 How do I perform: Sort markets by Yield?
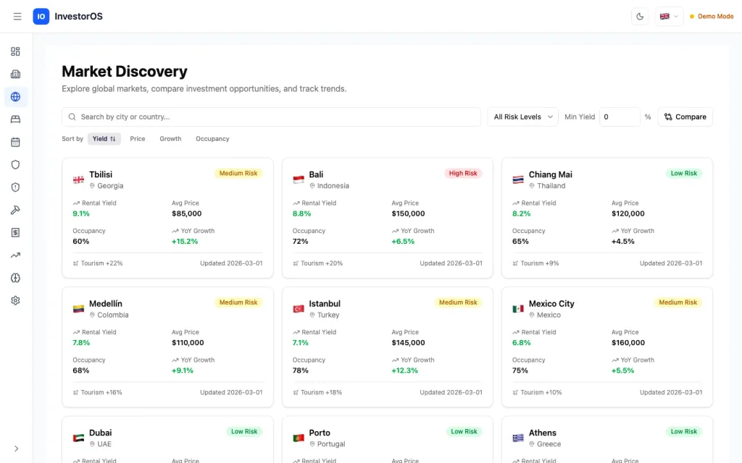[x=104, y=139]
